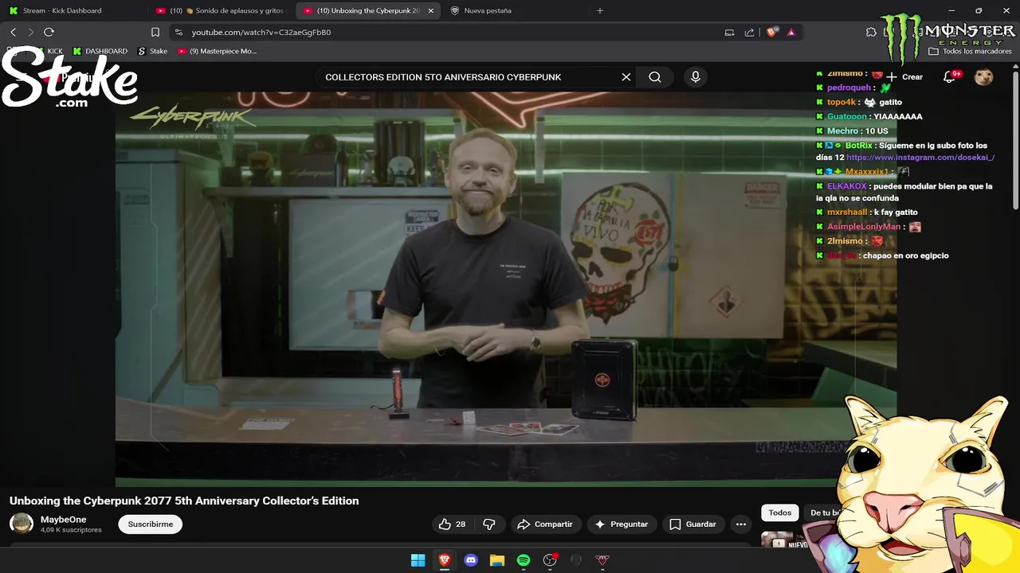Open the extensions puzzle icon
The width and height of the screenshot is (1020, 573).
(871, 32)
